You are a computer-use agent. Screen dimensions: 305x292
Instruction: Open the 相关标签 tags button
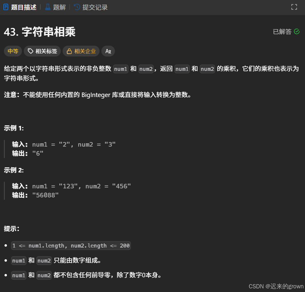click(x=42, y=51)
